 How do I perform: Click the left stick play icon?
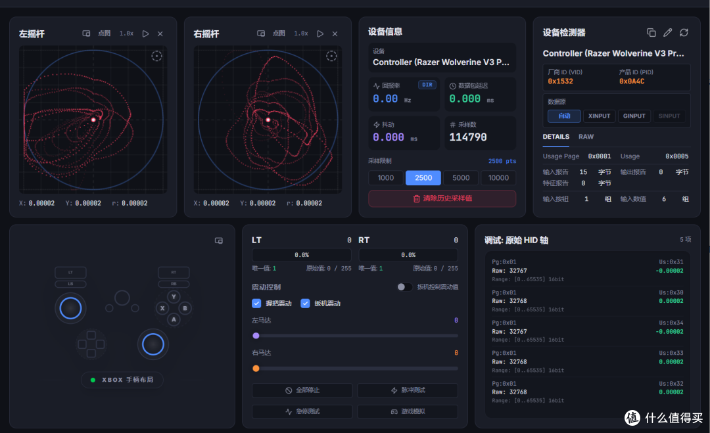click(x=145, y=34)
